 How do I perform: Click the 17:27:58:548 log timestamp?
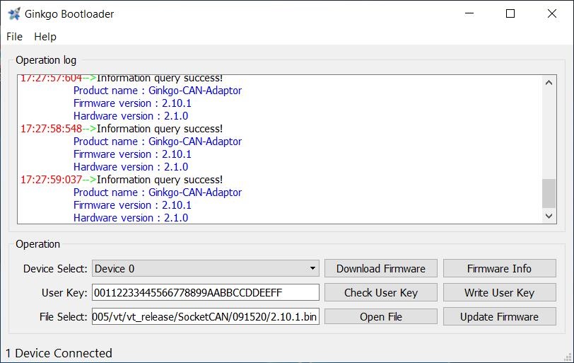click(51, 129)
